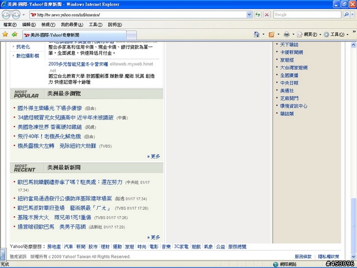Select the 美洲-國際-Yahoo!奇摩新聞 tab
The width and height of the screenshot is (357, 268).
tap(74, 35)
